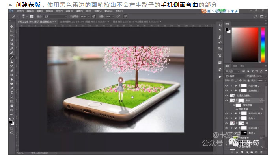This screenshot has height=155, width=276.
Task: Open the 窗口(W) menu
Action: [x=108, y=11]
